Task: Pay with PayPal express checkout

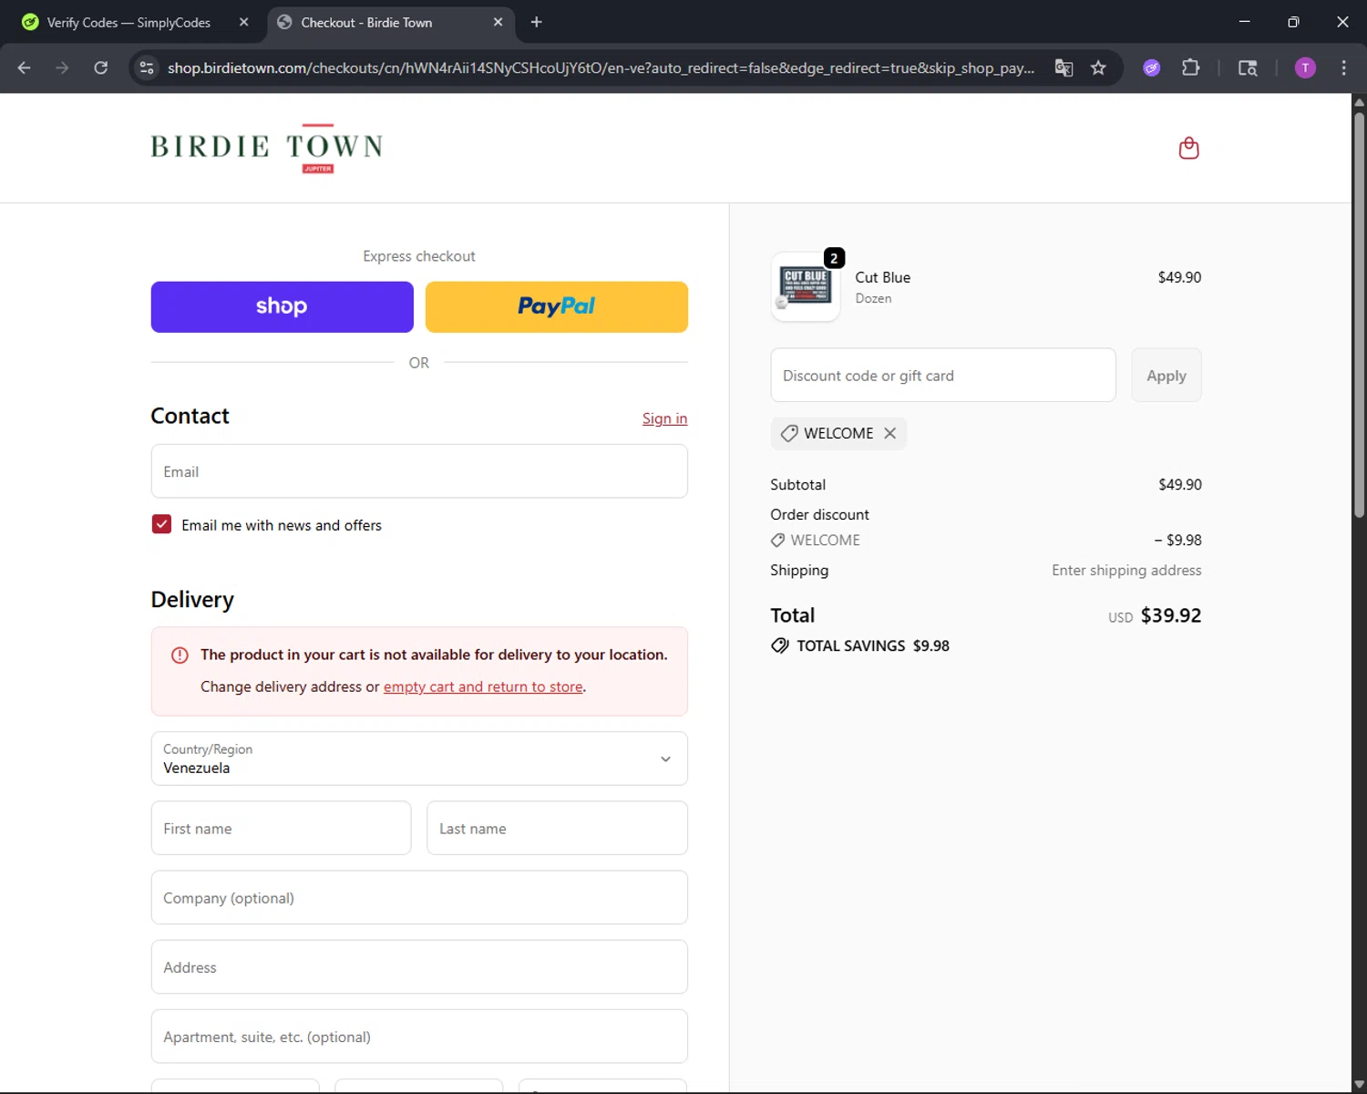Action: pyautogui.click(x=556, y=307)
